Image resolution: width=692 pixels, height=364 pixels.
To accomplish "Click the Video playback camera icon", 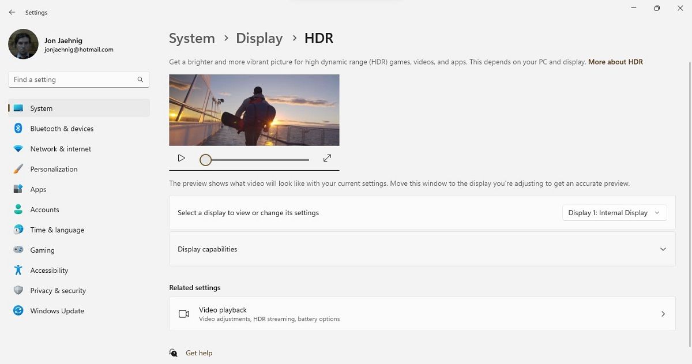I will (x=184, y=313).
